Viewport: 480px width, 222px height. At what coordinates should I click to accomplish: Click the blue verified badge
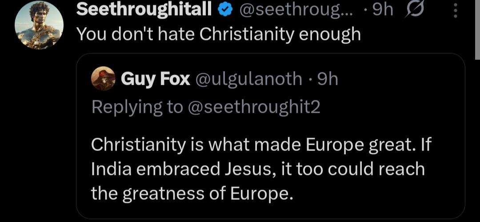pos(224,9)
